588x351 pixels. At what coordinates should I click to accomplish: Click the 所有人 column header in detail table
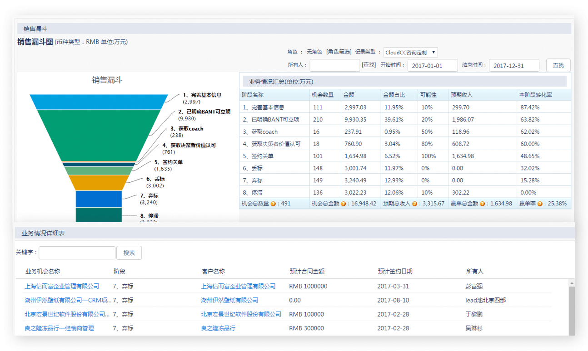474,271
